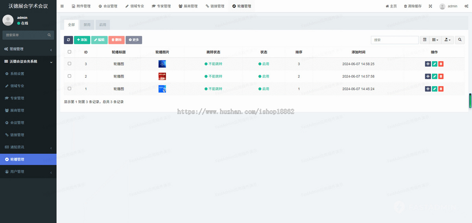Open 会议管理 in sidebar
The width and height of the screenshot is (472, 223).
[28, 123]
